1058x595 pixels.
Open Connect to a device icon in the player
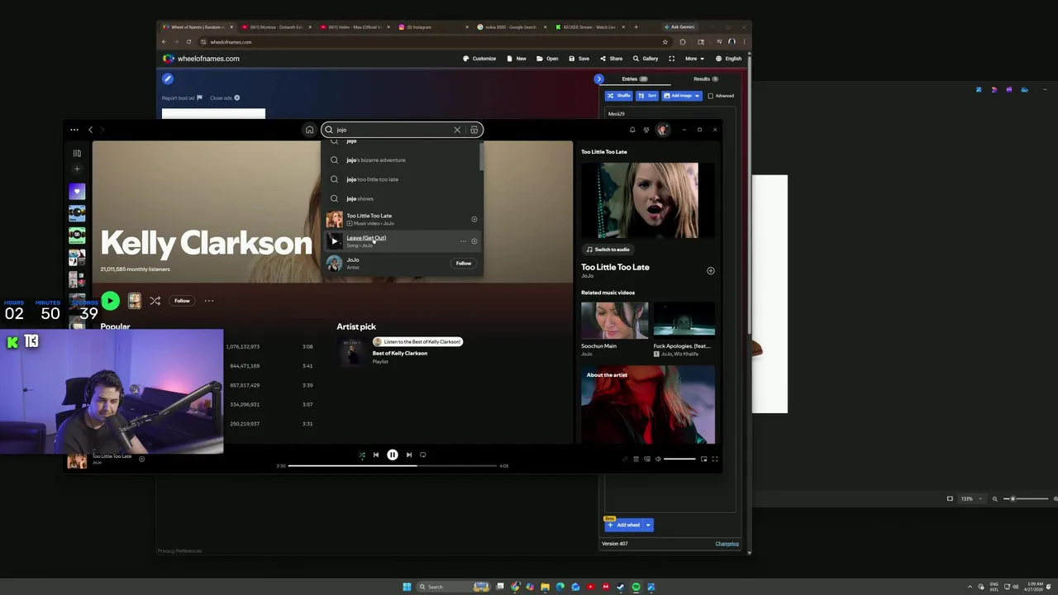point(646,459)
